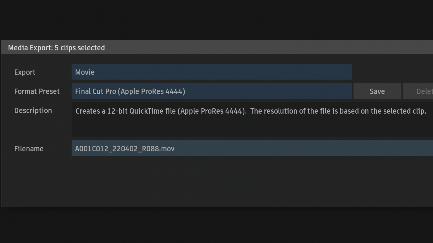Click the Description text box
Screen dimensions: 433x243
[252, 124]
